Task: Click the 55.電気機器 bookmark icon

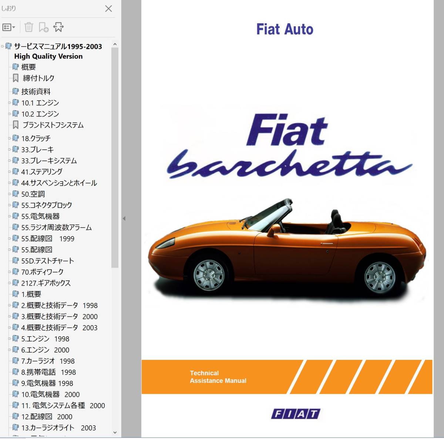Action: 15,216
